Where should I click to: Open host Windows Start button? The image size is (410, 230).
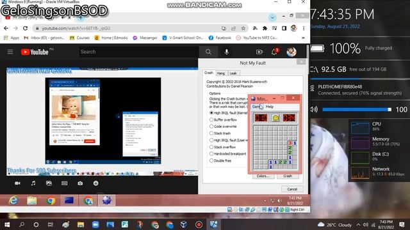point(7,224)
